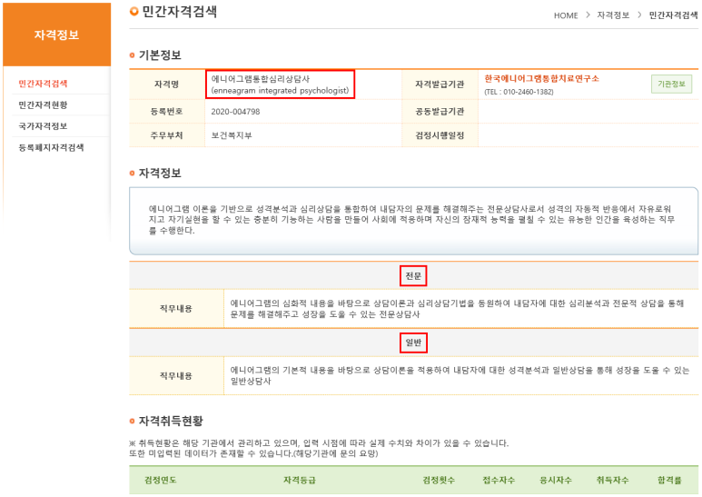Open 국가자격정보 in the sidebar

coord(43,126)
